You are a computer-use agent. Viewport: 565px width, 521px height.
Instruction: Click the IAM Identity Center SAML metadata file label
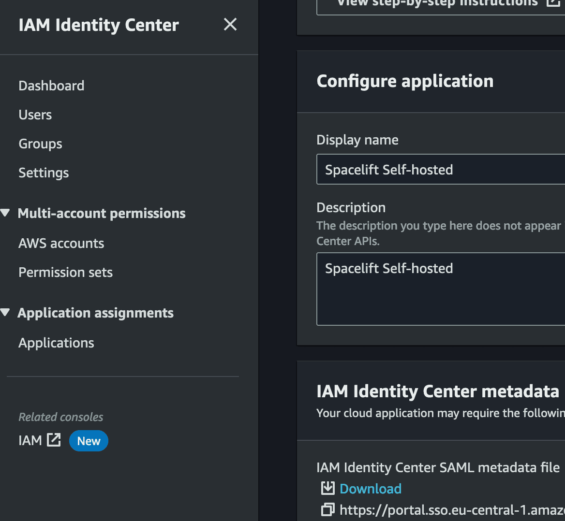point(438,467)
